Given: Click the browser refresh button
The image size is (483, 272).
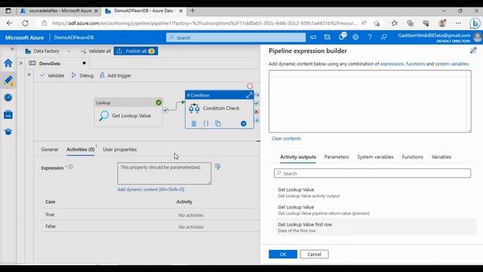Looking at the screenshot, I should (x=25, y=23).
